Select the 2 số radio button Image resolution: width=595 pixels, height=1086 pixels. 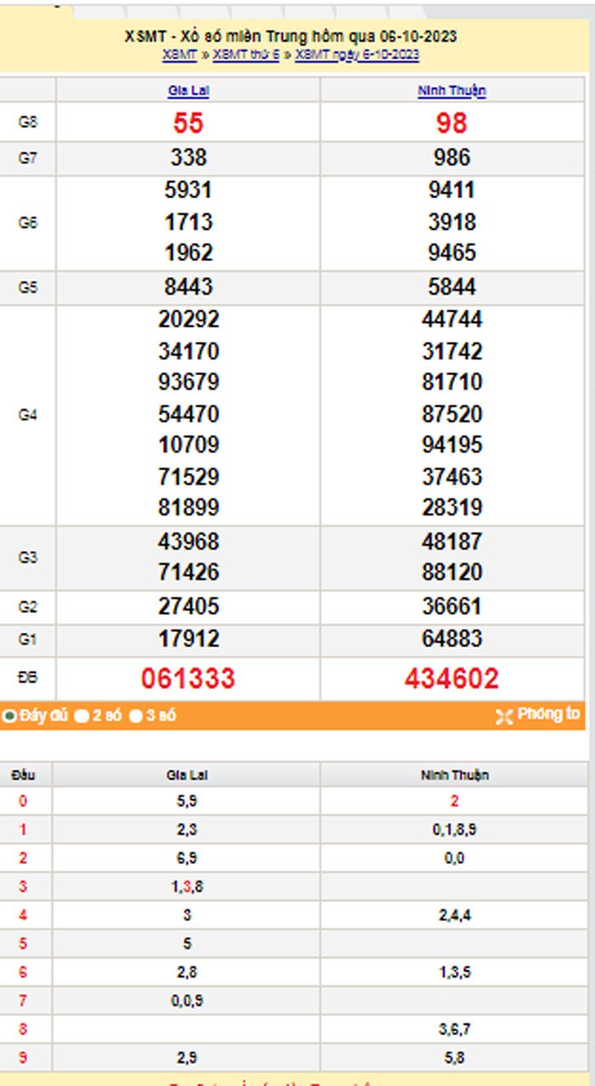tap(82, 716)
